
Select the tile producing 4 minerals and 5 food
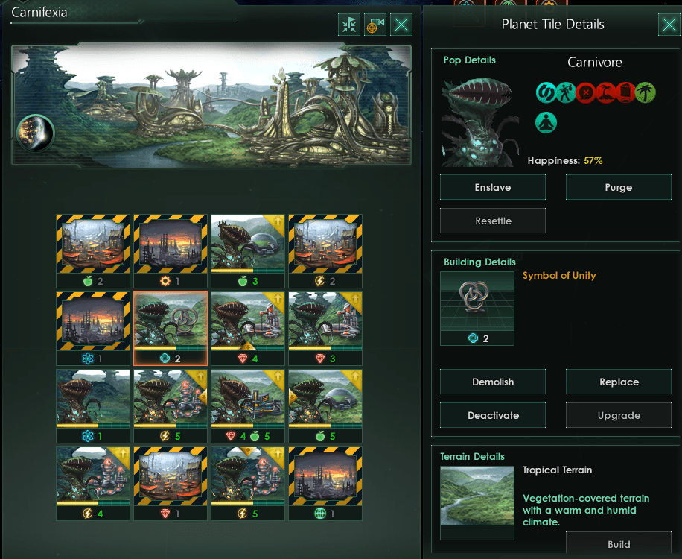[x=248, y=405]
